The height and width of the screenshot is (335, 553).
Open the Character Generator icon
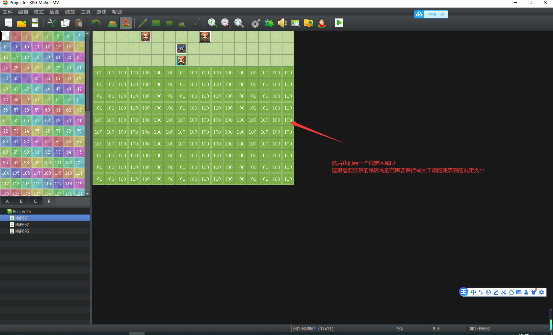coord(322,23)
